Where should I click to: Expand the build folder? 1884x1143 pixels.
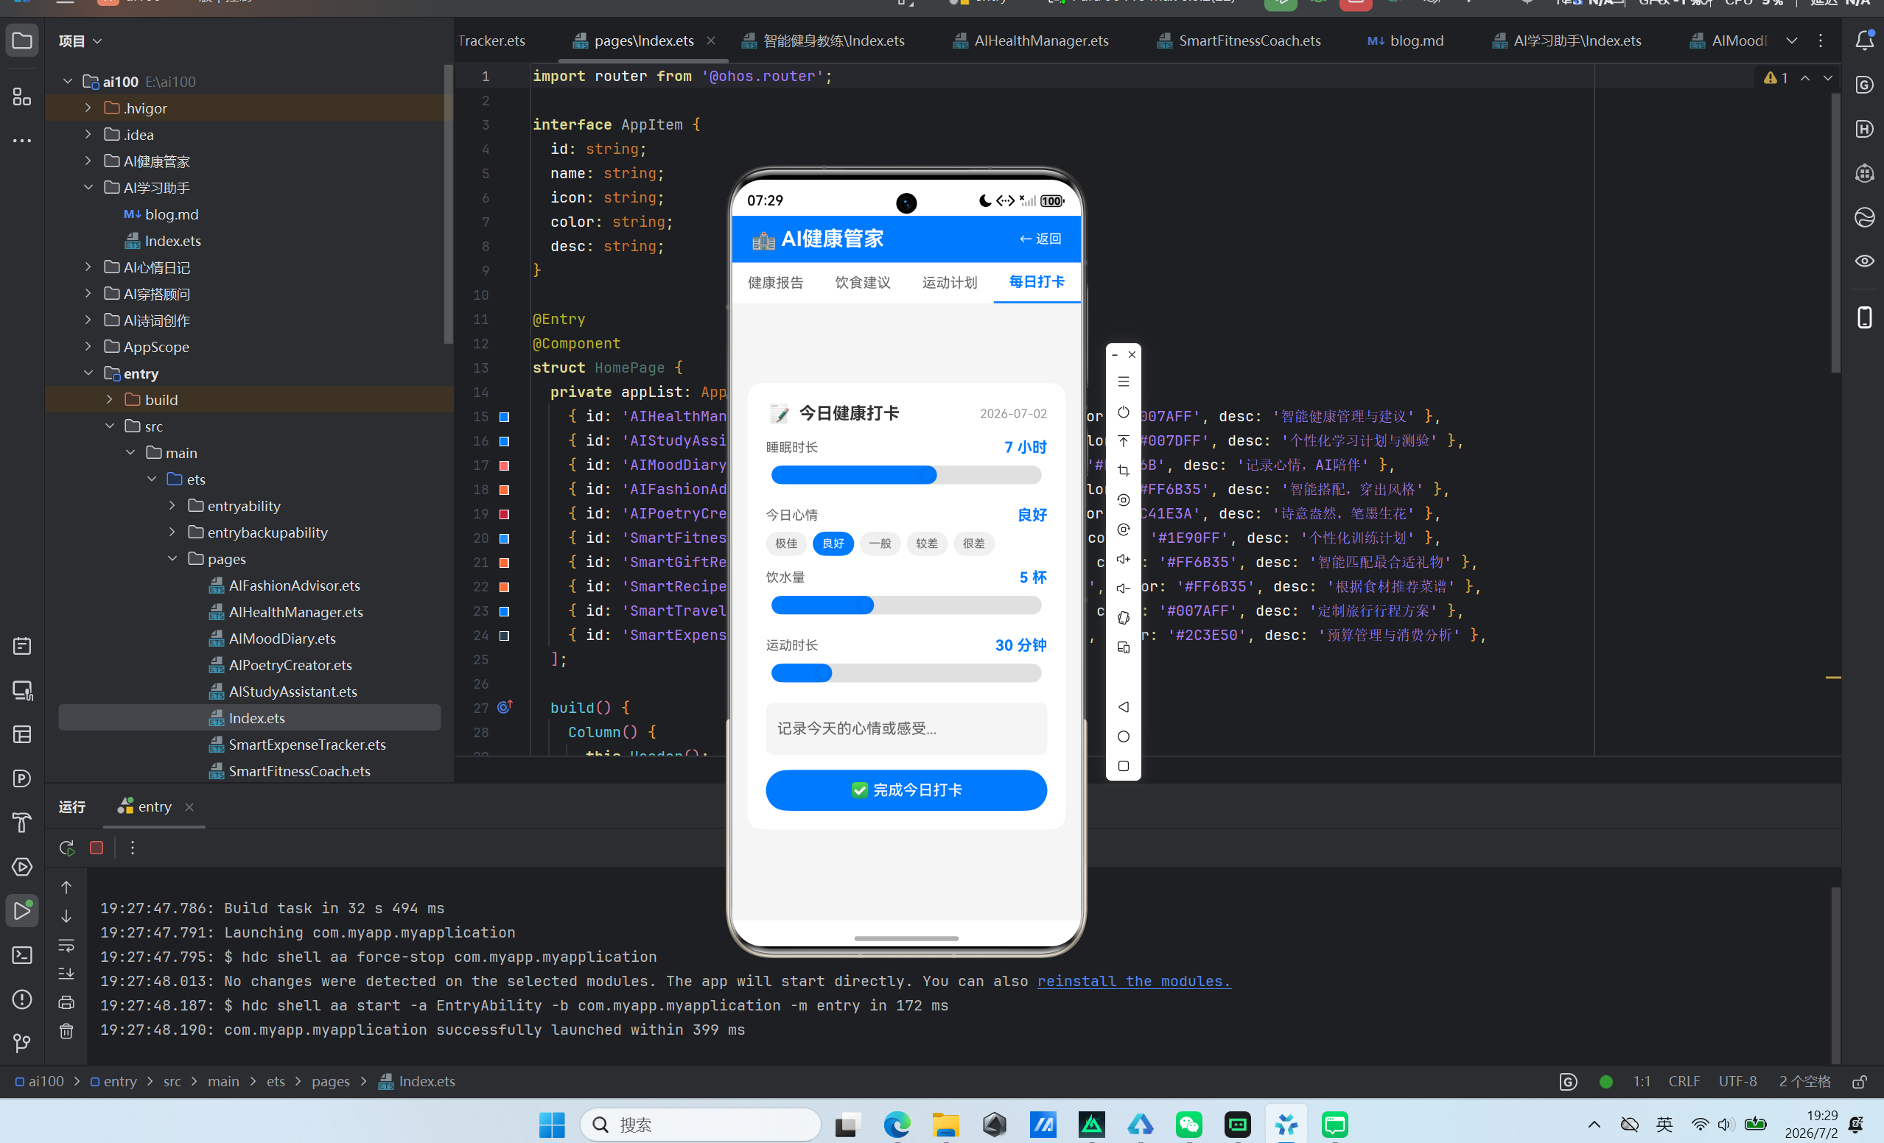[x=109, y=400]
